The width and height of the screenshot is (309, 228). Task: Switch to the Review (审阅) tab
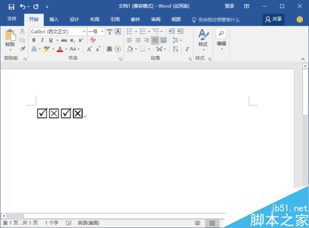tap(156, 20)
